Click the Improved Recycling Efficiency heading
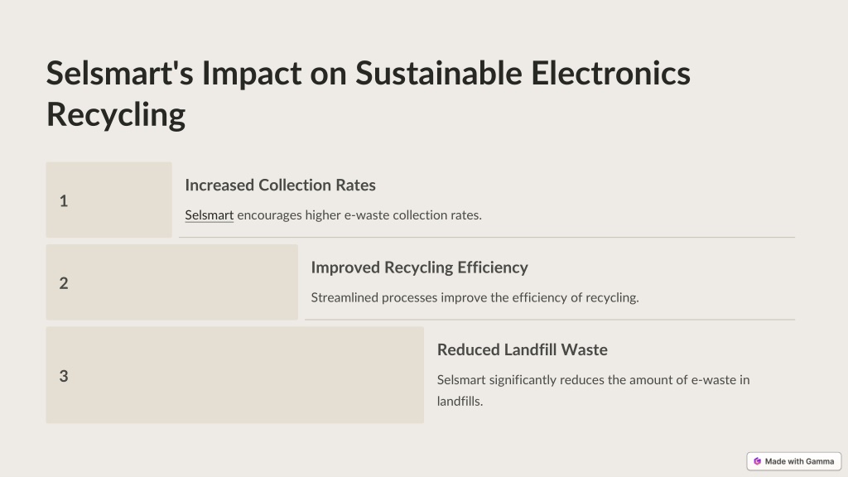The height and width of the screenshot is (477, 848). (419, 267)
